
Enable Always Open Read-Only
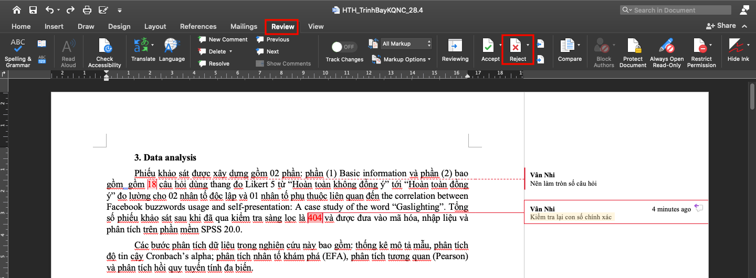[x=667, y=53]
